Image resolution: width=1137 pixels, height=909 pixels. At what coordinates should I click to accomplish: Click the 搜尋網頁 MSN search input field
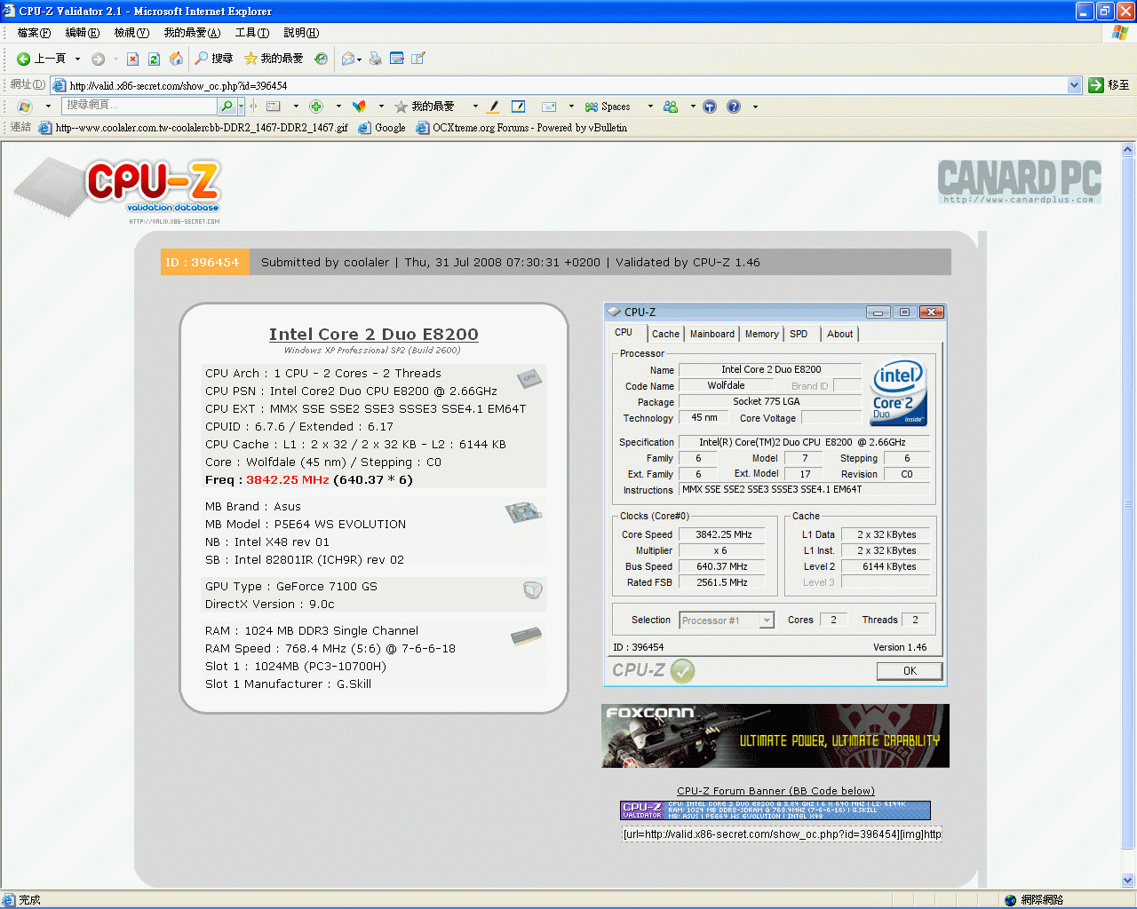tap(139, 106)
